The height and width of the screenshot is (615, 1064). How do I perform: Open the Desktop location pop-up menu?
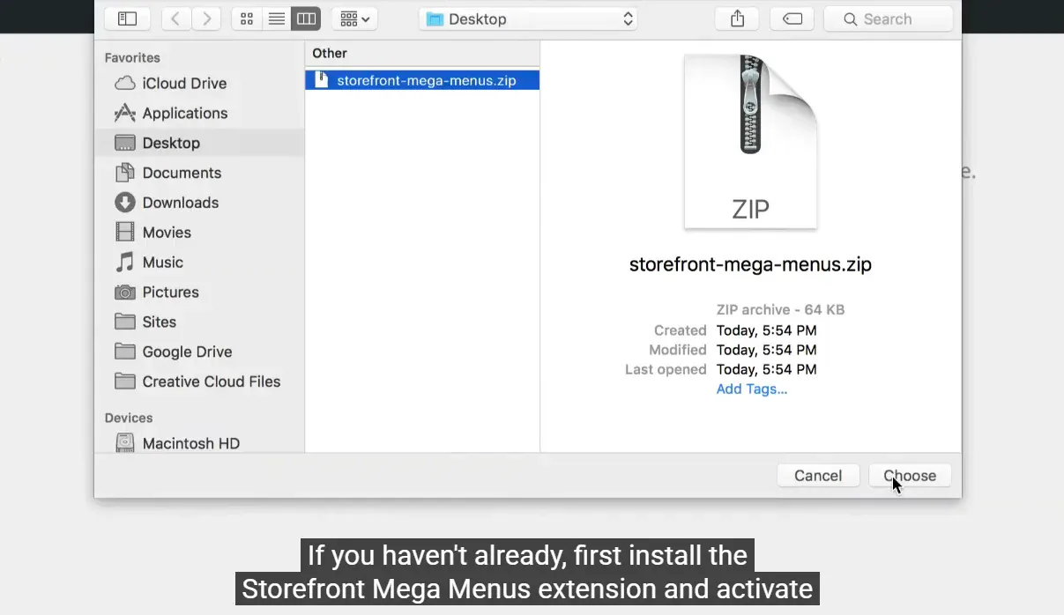[528, 19]
